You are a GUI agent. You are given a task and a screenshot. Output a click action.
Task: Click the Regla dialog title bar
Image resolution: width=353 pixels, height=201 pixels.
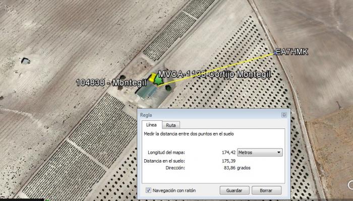[x=209, y=115]
